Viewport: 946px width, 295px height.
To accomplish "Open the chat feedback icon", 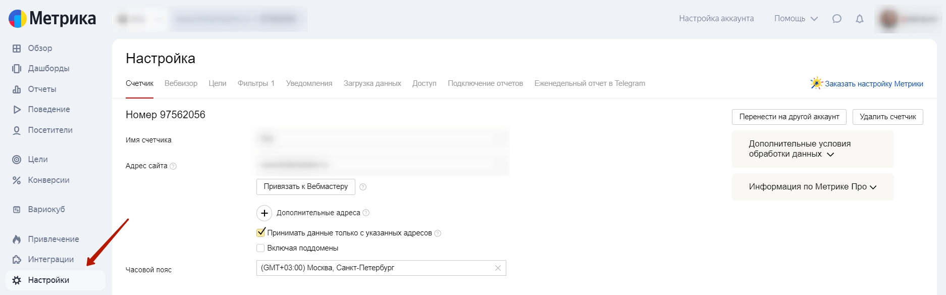I will point(836,19).
